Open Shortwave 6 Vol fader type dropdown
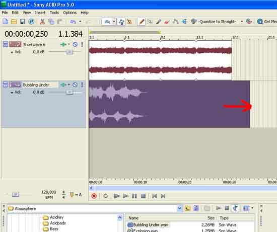277x232 pixels. coord(12,52)
